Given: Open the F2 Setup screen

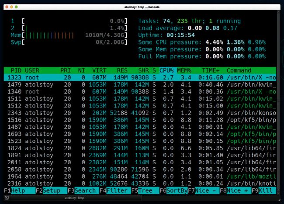Looking at the screenshot, I should click(x=51, y=191).
